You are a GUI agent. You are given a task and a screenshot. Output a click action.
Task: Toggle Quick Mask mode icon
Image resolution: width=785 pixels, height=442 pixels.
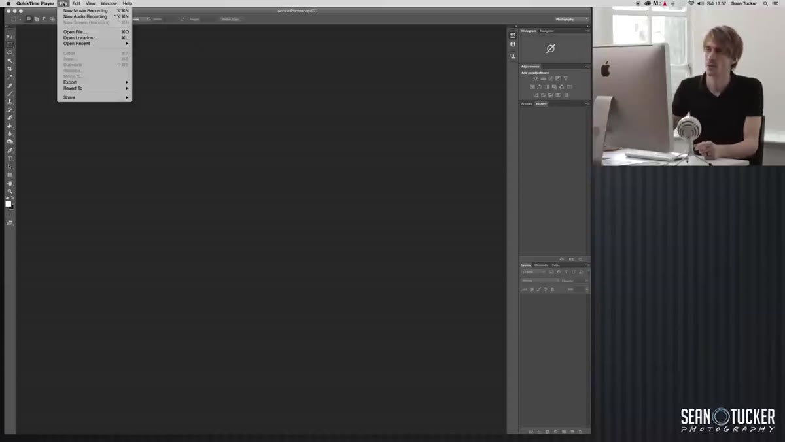coord(10,215)
